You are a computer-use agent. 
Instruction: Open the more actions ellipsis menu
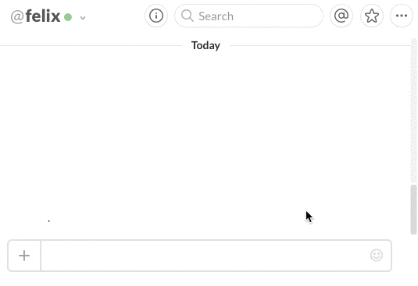[402, 16]
